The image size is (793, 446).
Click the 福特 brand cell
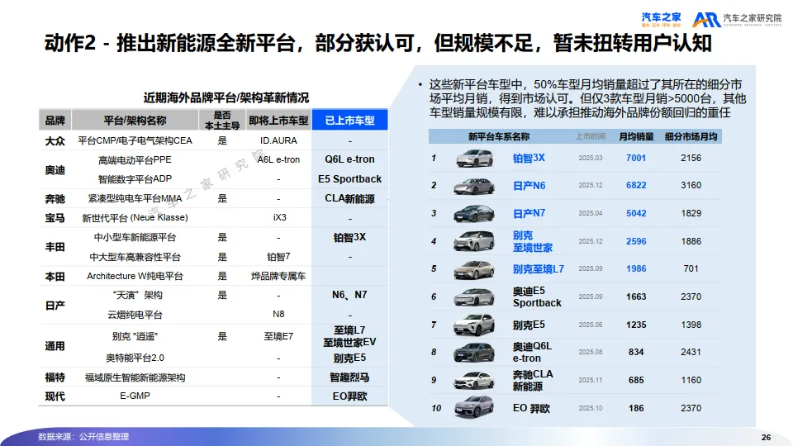(x=55, y=377)
